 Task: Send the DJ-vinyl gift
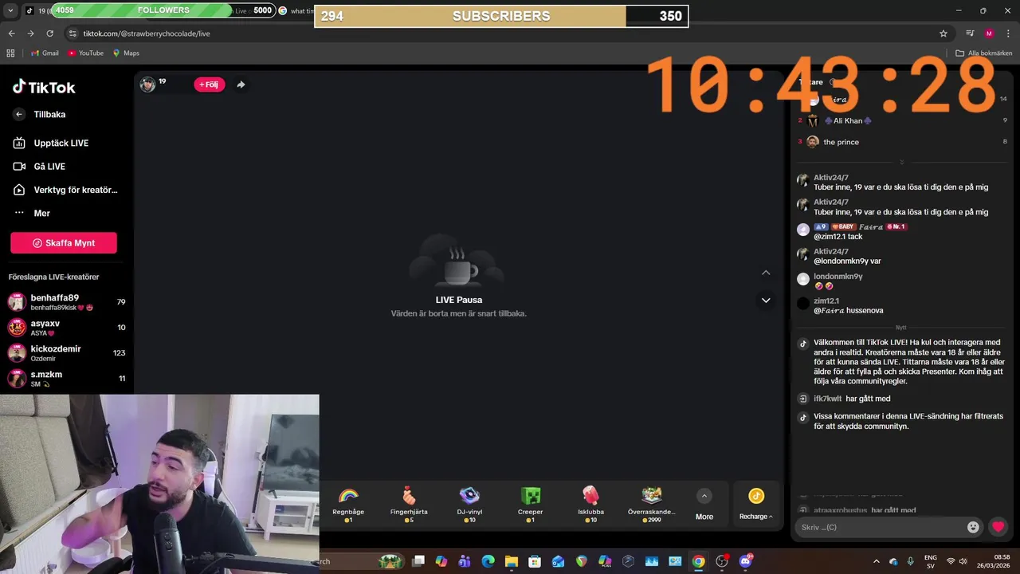click(x=469, y=505)
